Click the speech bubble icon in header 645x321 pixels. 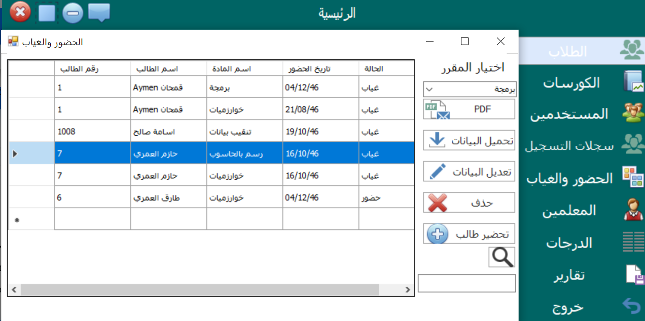(99, 12)
